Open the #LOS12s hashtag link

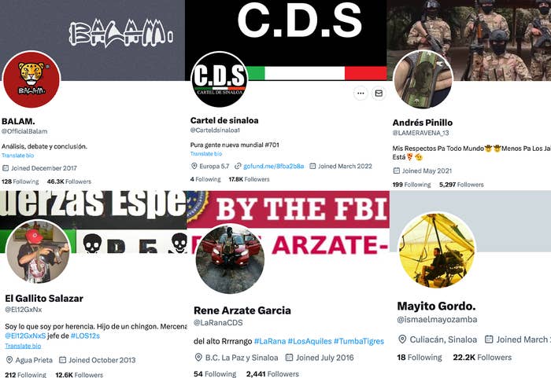(85, 336)
